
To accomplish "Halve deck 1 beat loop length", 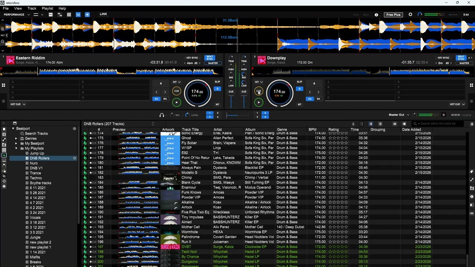I will (156, 92).
